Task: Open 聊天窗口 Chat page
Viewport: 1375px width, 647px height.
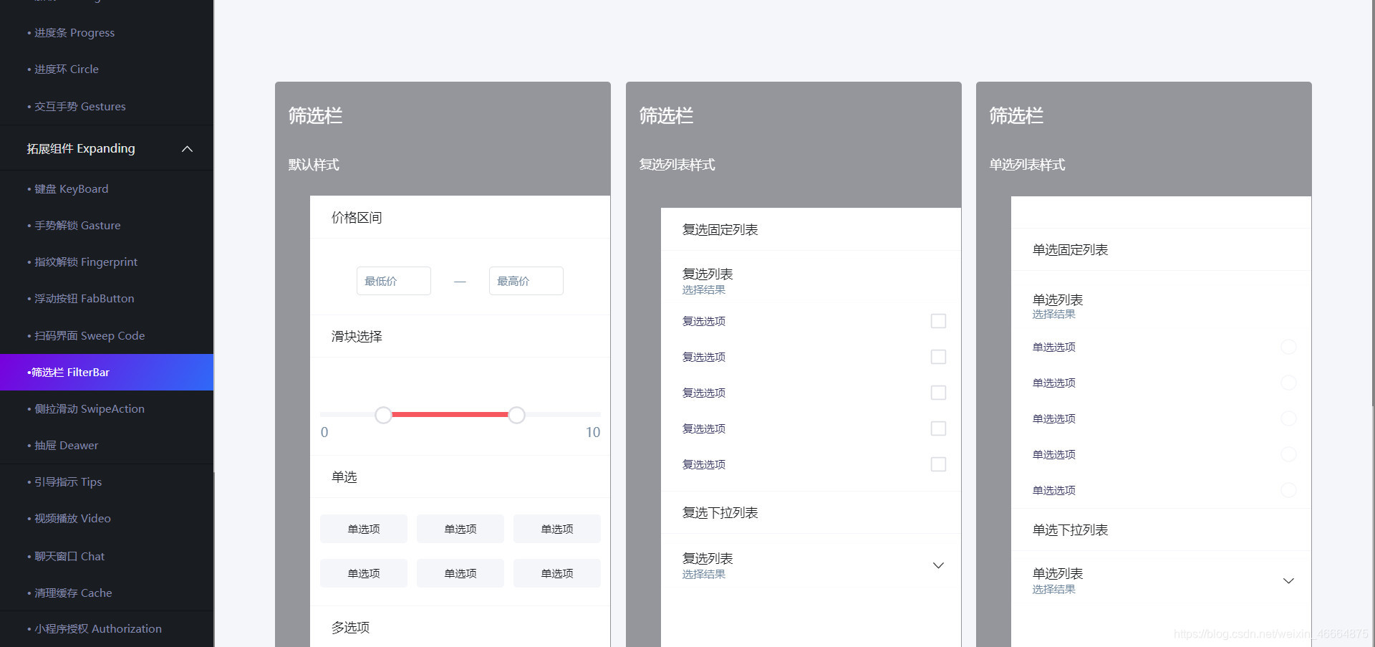Action: click(x=69, y=556)
